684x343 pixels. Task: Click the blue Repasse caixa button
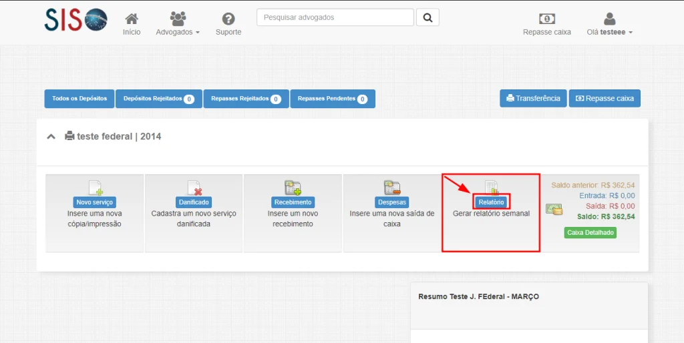click(x=605, y=99)
